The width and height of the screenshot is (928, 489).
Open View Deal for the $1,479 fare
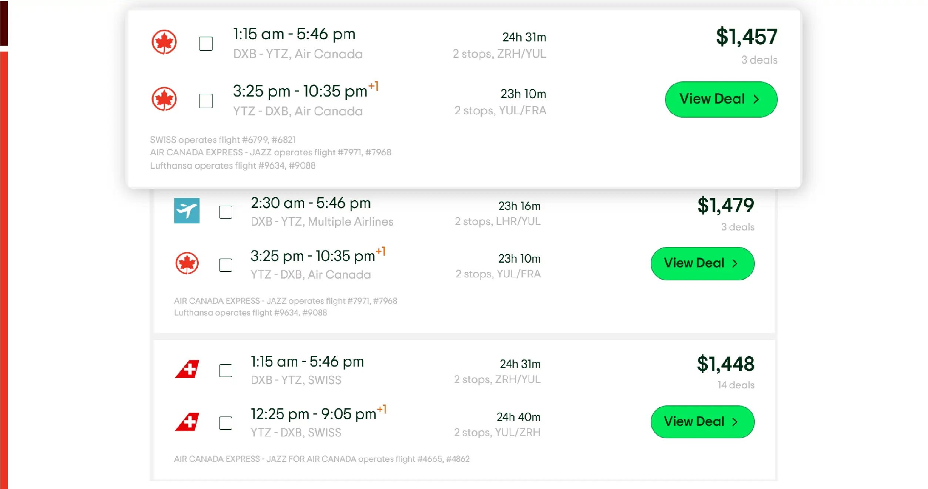pos(702,263)
